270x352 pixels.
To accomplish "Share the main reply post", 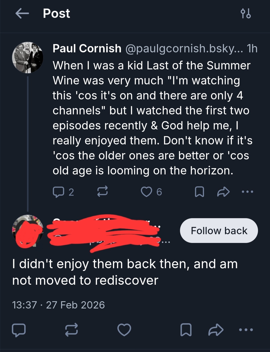I will [x=216, y=330].
